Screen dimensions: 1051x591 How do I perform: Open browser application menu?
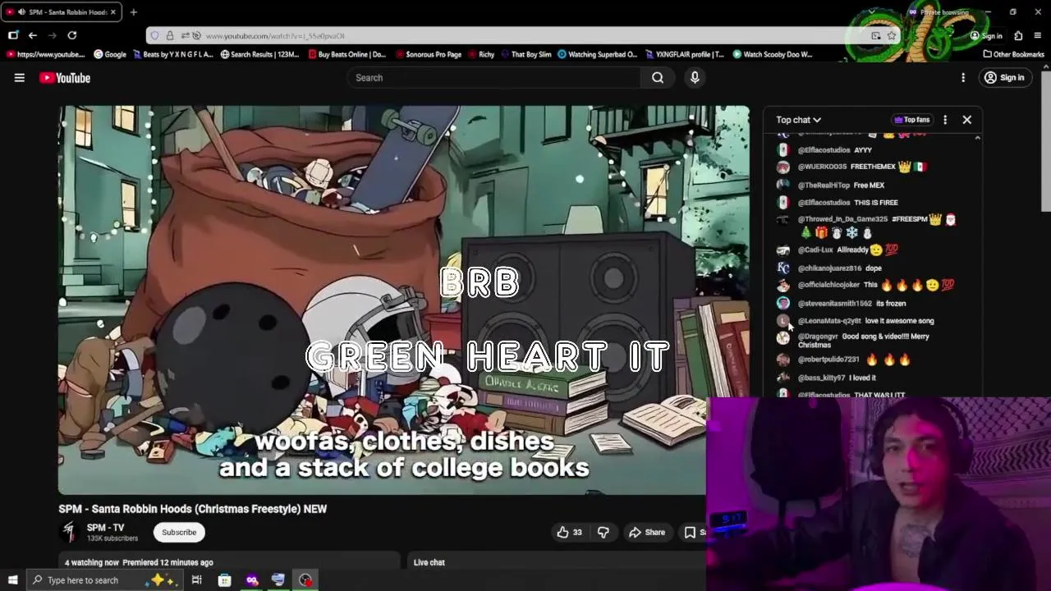pyautogui.click(x=1038, y=35)
